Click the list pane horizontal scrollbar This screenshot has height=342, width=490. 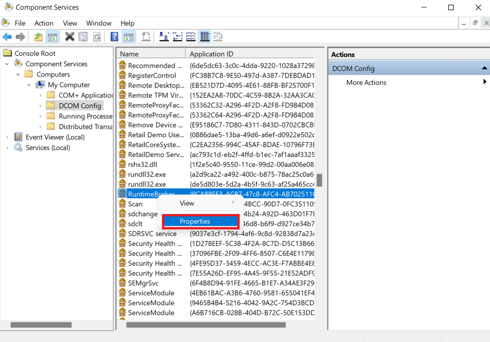pos(206,325)
